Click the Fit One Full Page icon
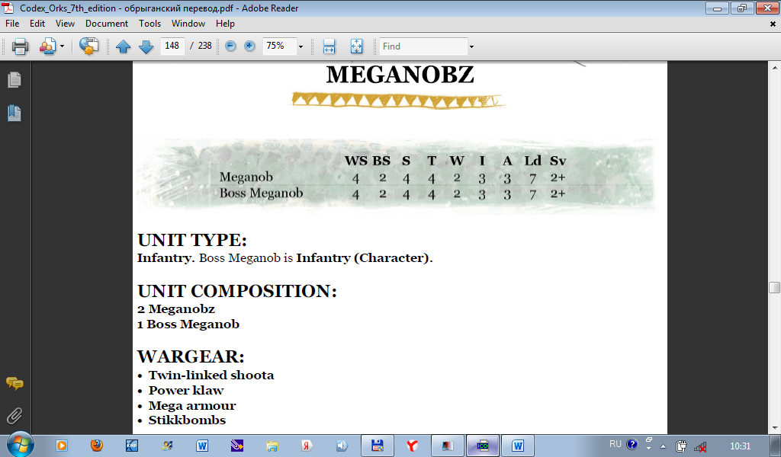 click(x=357, y=46)
